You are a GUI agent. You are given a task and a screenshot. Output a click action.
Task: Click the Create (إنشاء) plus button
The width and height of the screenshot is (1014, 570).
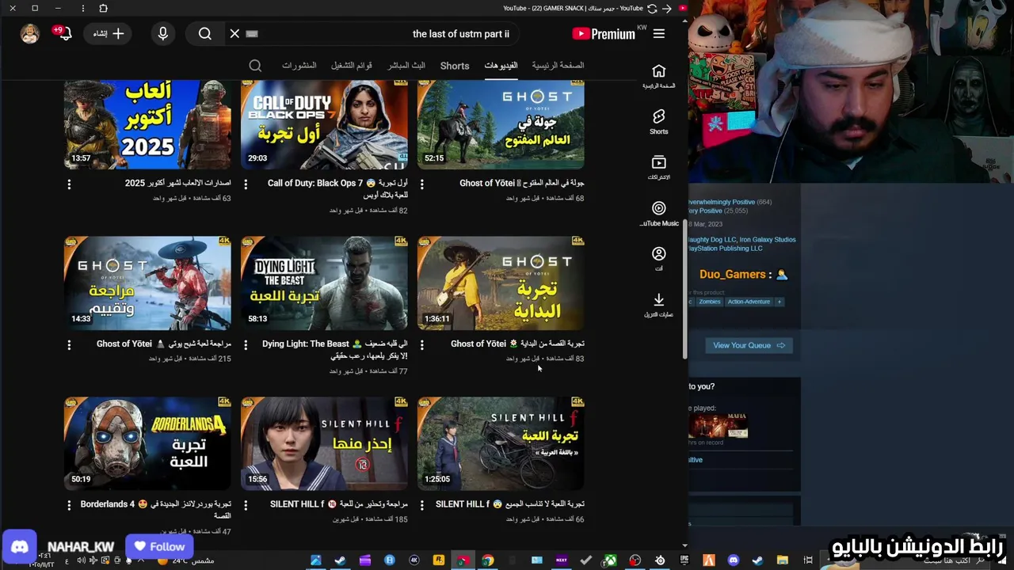[109, 34]
